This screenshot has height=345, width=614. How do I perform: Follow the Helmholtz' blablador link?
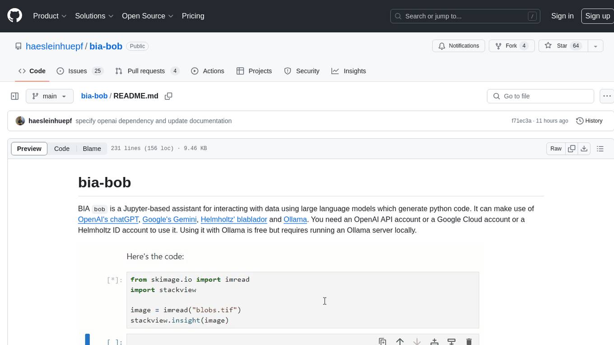click(234, 219)
